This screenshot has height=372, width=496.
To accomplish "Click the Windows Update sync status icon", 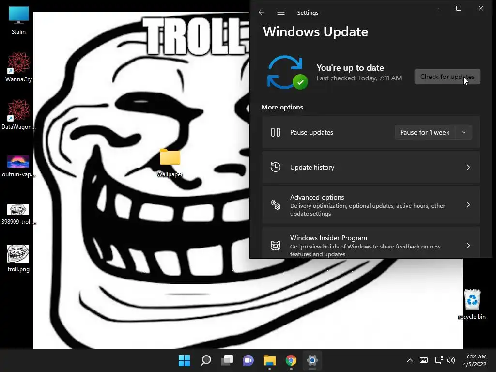I will point(287,73).
